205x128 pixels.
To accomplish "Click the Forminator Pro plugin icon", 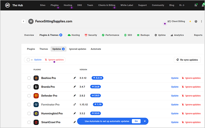I will point(36,105).
